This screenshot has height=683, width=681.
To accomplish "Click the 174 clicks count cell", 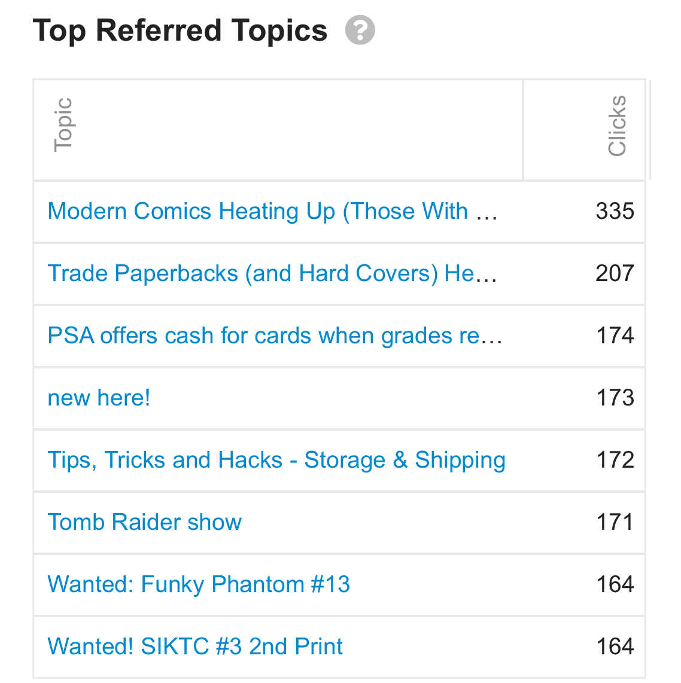I will pyautogui.click(x=615, y=336).
